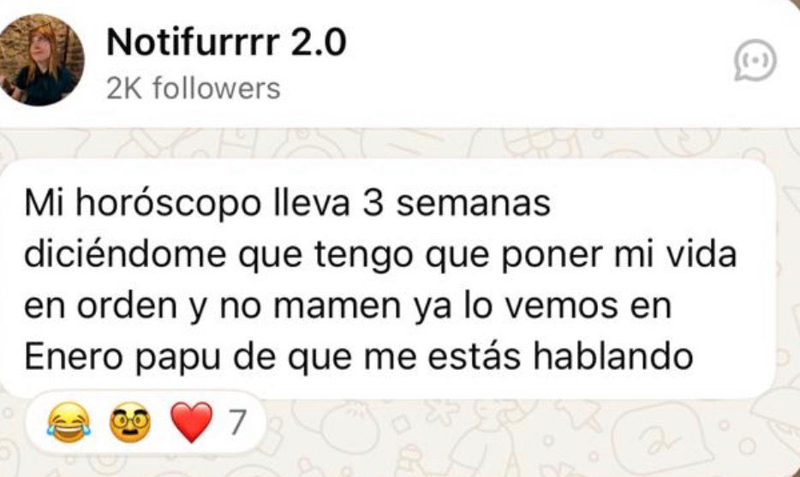Open the chat bubble icon in header
The image size is (800, 477).
[755, 60]
